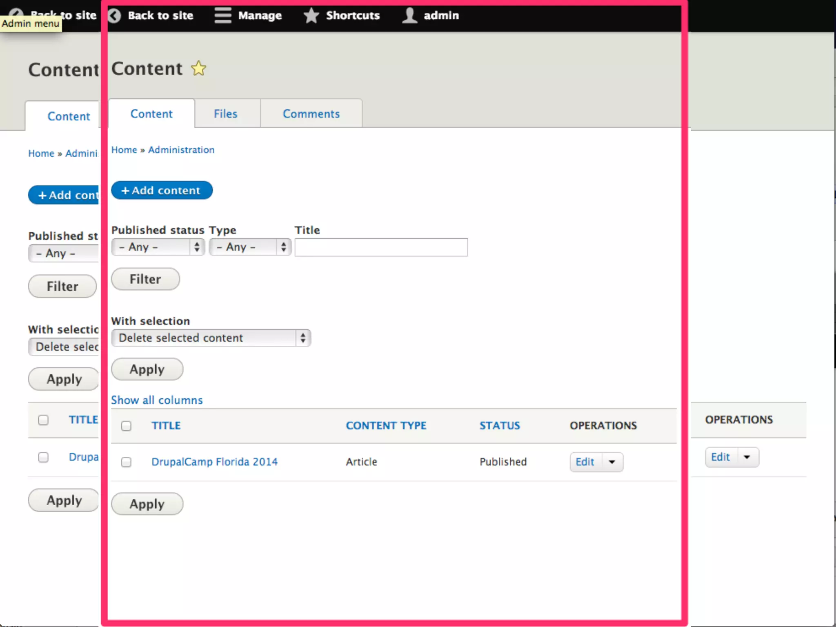Open the Published status dropdown

pos(158,247)
